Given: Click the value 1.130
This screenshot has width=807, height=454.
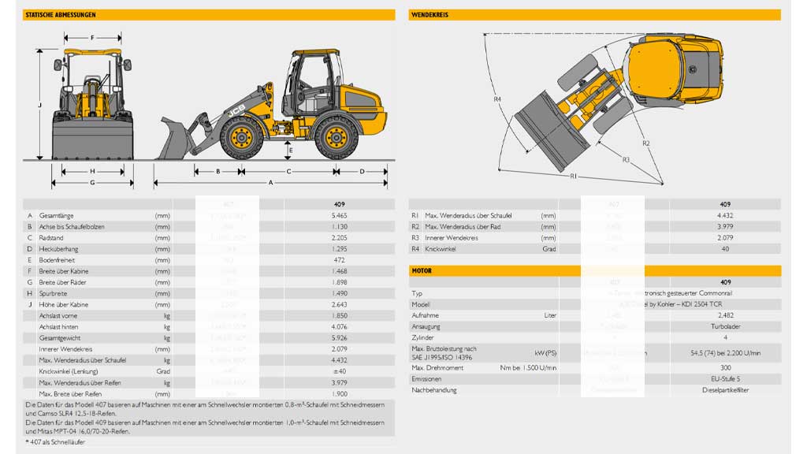Looking at the screenshot, I should click(x=339, y=226).
